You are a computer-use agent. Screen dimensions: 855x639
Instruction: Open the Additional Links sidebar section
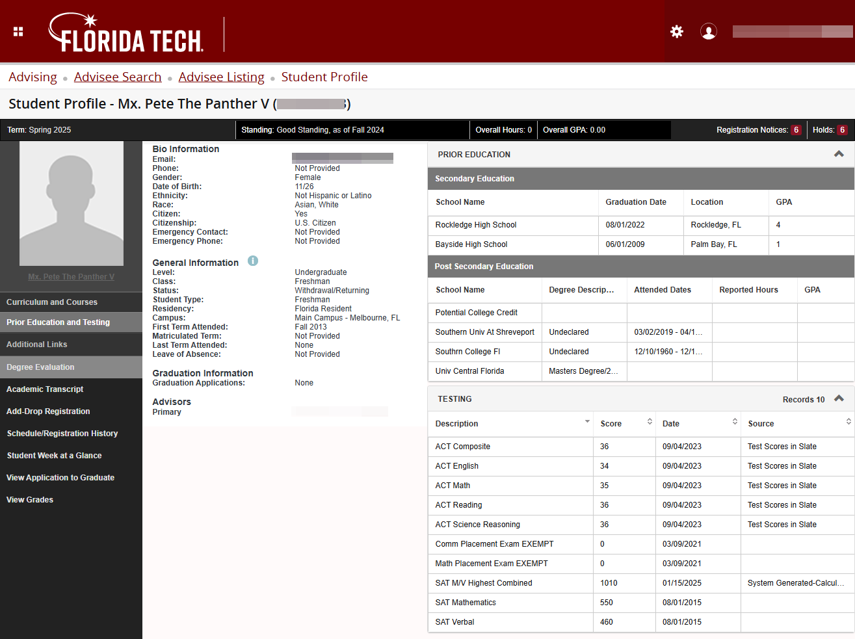point(71,345)
